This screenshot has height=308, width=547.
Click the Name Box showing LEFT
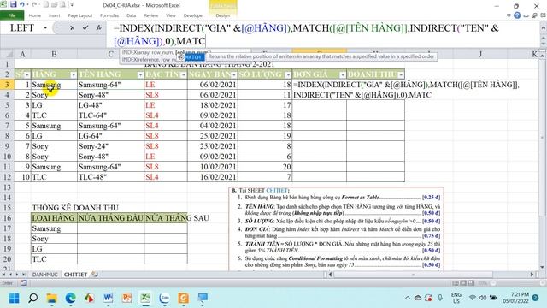[21, 28]
